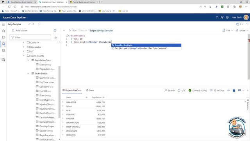Viewport: 250px width, 141px height.
Task: Open the Settings gear in the header
Action: 227,17
